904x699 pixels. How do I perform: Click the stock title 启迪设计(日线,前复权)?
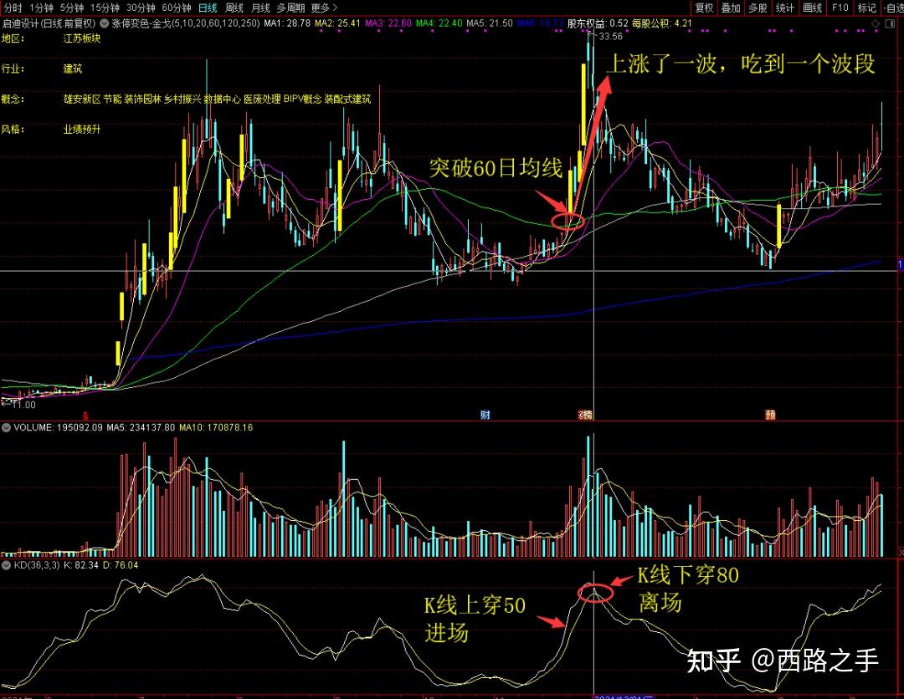49,23
